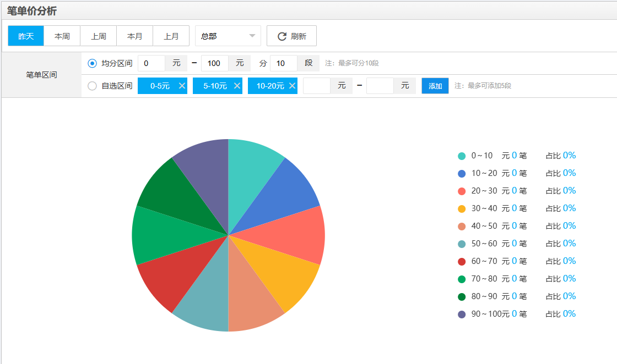This screenshot has height=364, width=617.
Task: Click the 刷新 refresh button
Action: pyautogui.click(x=291, y=36)
